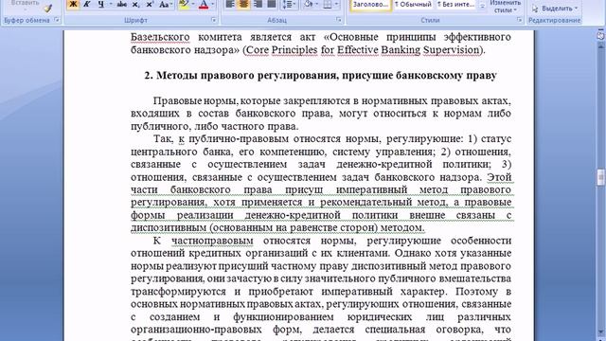606x341 pixels.
Task: Open Буфер обмена dialog launcher
Action: pyautogui.click(x=57, y=20)
